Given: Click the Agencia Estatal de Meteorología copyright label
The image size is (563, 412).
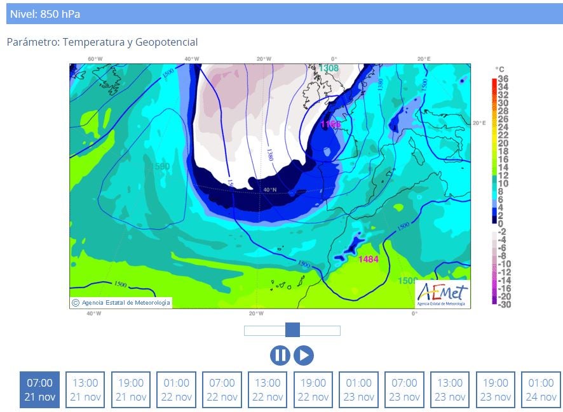Looking at the screenshot, I should (x=121, y=303).
